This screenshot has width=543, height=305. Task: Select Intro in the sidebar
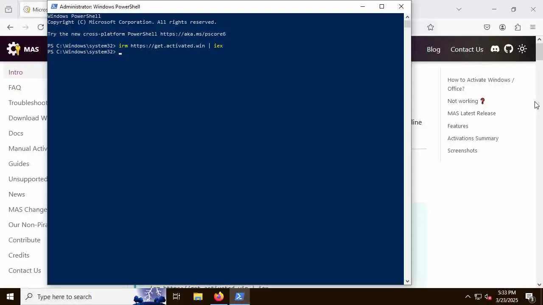click(16, 72)
